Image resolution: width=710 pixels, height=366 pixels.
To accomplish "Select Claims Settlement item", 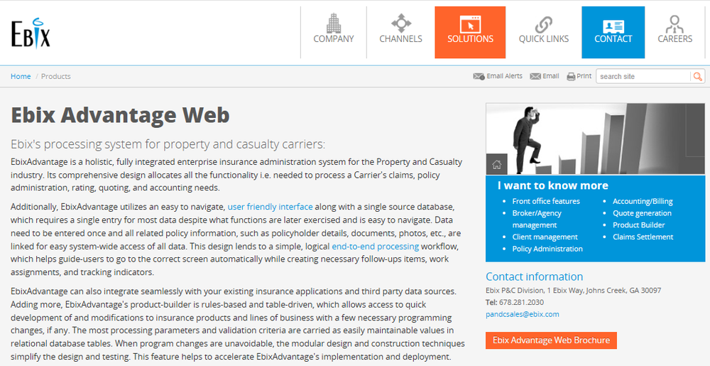I will click(643, 237).
